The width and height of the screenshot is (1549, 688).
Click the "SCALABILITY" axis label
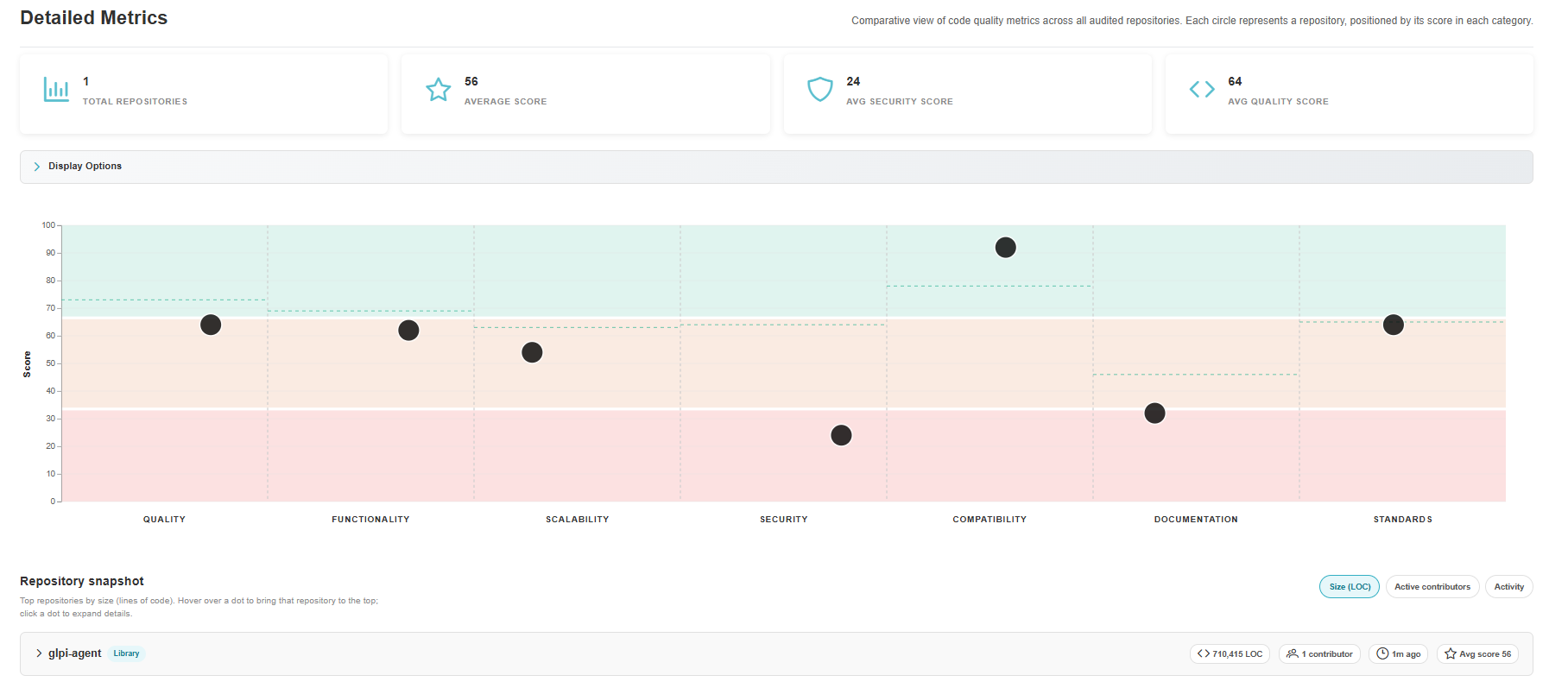tap(578, 520)
